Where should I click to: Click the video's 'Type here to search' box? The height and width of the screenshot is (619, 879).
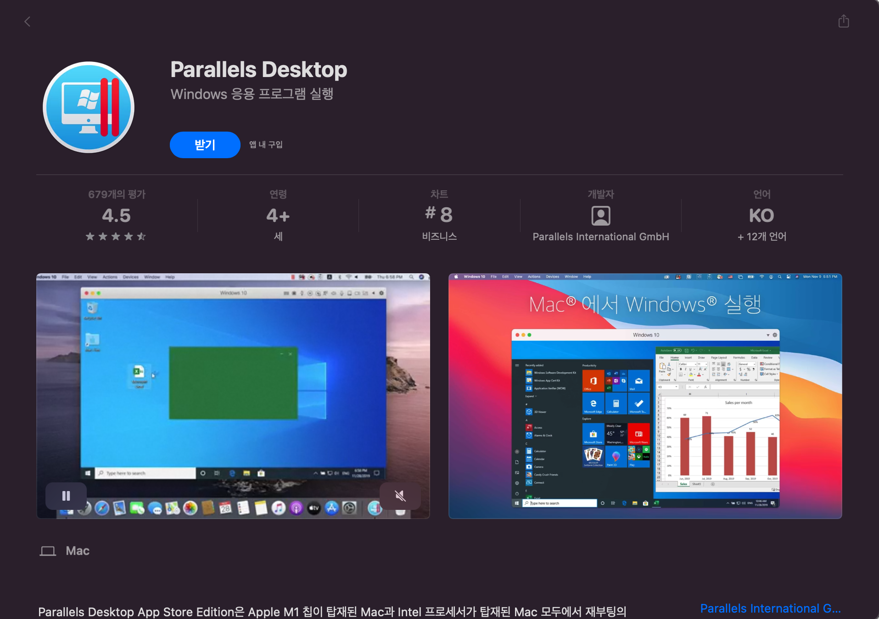[146, 473]
